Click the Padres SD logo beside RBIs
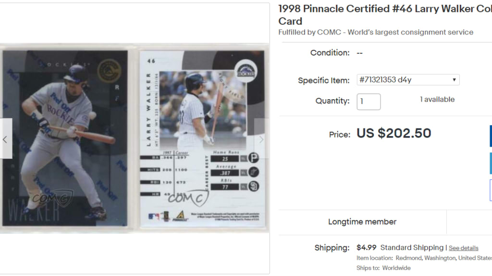This screenshot has height=276, width=492. pyautogui.click(x=253, y=186)
